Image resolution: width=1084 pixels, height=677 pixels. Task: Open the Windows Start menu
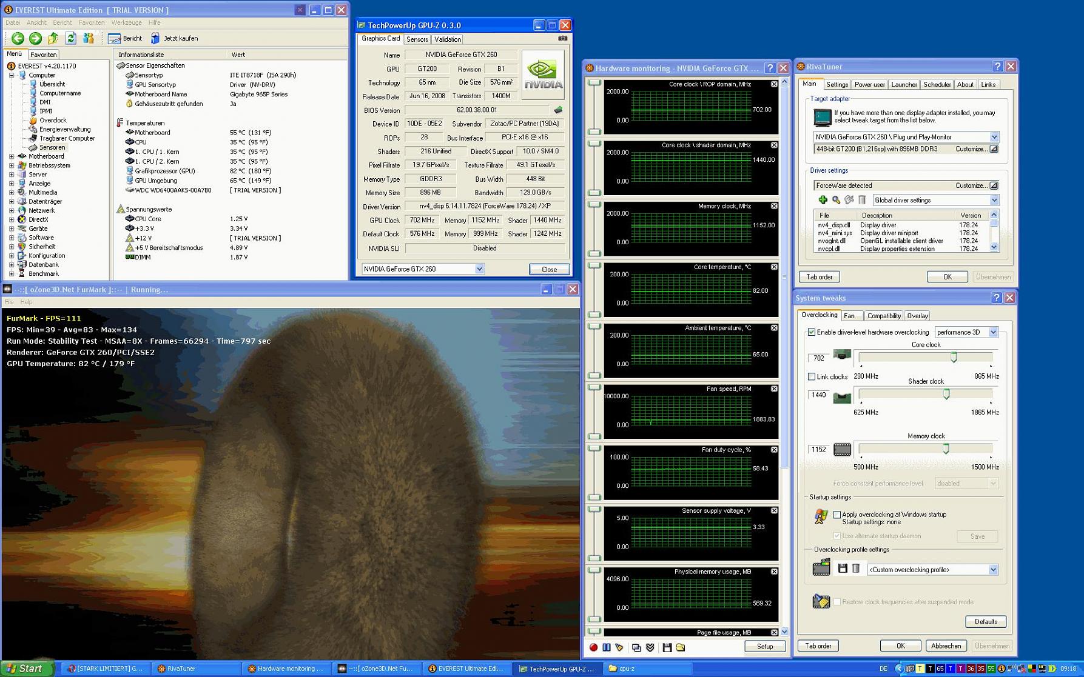coord(27,669)
